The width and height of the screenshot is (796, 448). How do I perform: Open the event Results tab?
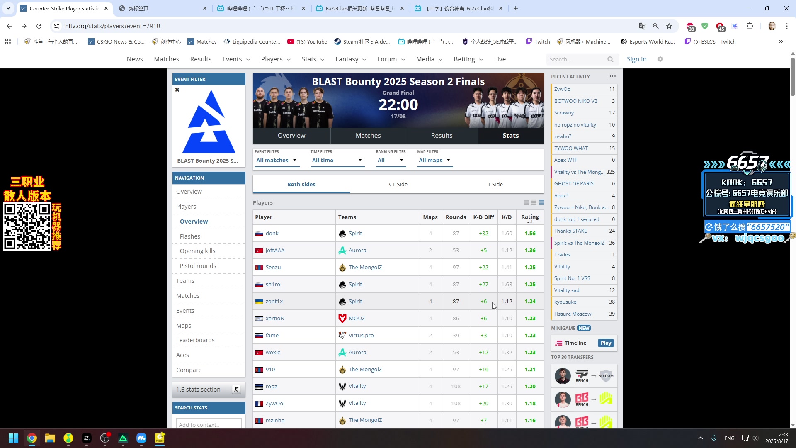pos(442,136)
